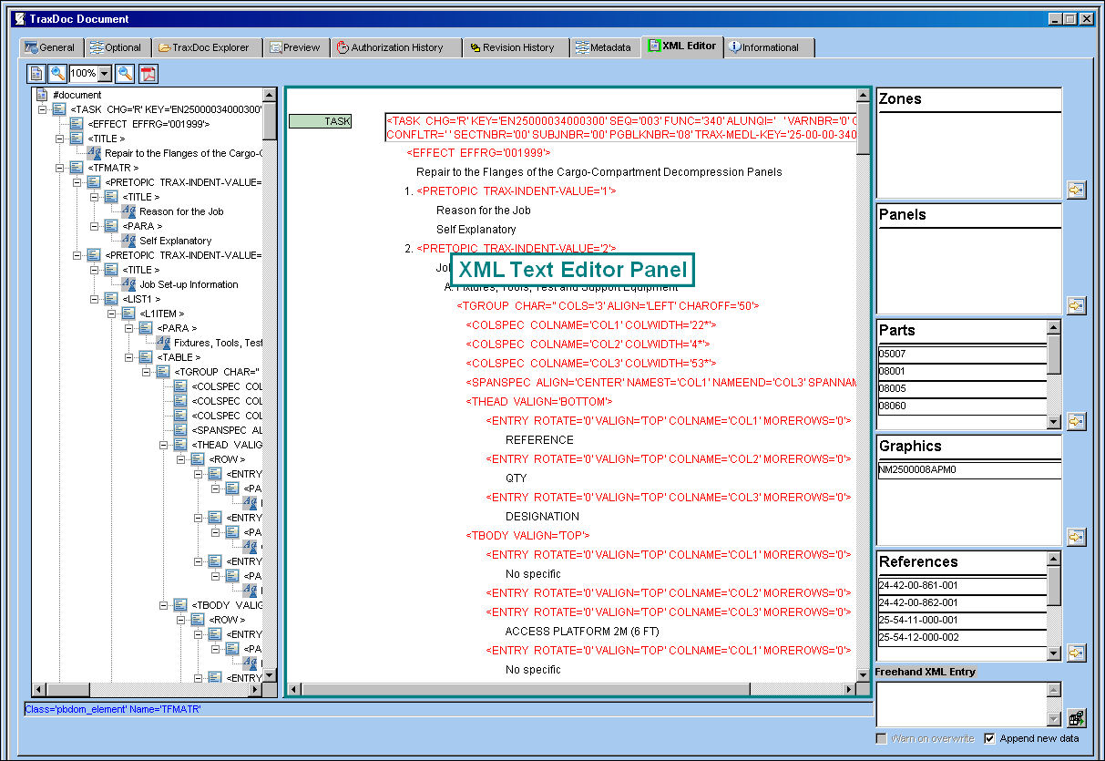Collapse the TABLE tree node

pyautogui.click(x=128, y=357)
